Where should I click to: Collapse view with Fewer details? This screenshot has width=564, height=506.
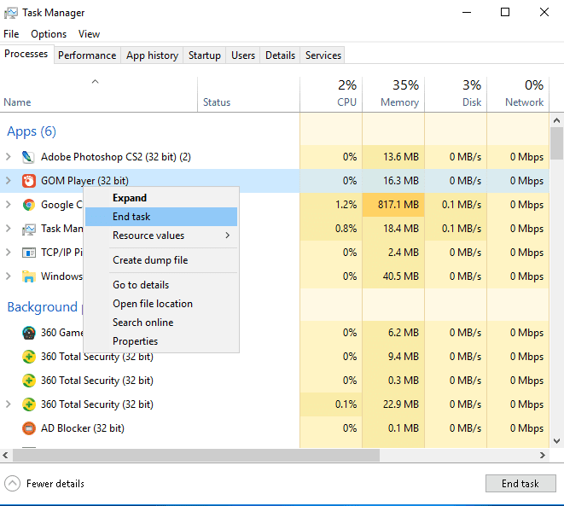pos(45,484)
